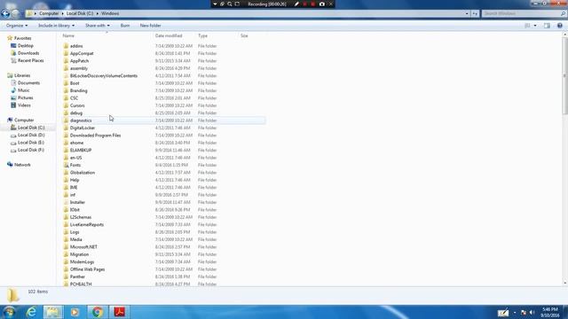
Task: Open the Help question mark icon
Action: coord(560,26)
